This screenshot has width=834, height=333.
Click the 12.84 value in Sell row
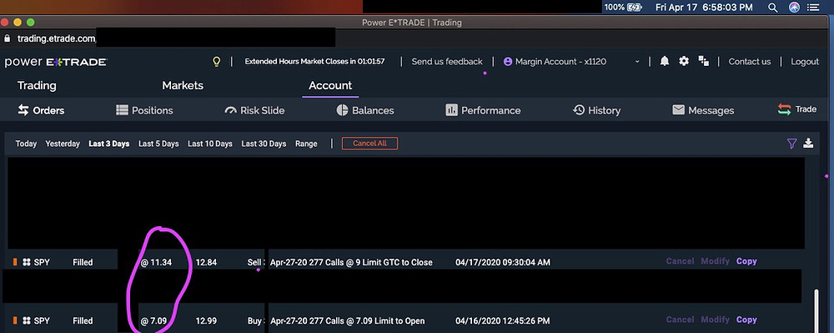pos(206,262)
